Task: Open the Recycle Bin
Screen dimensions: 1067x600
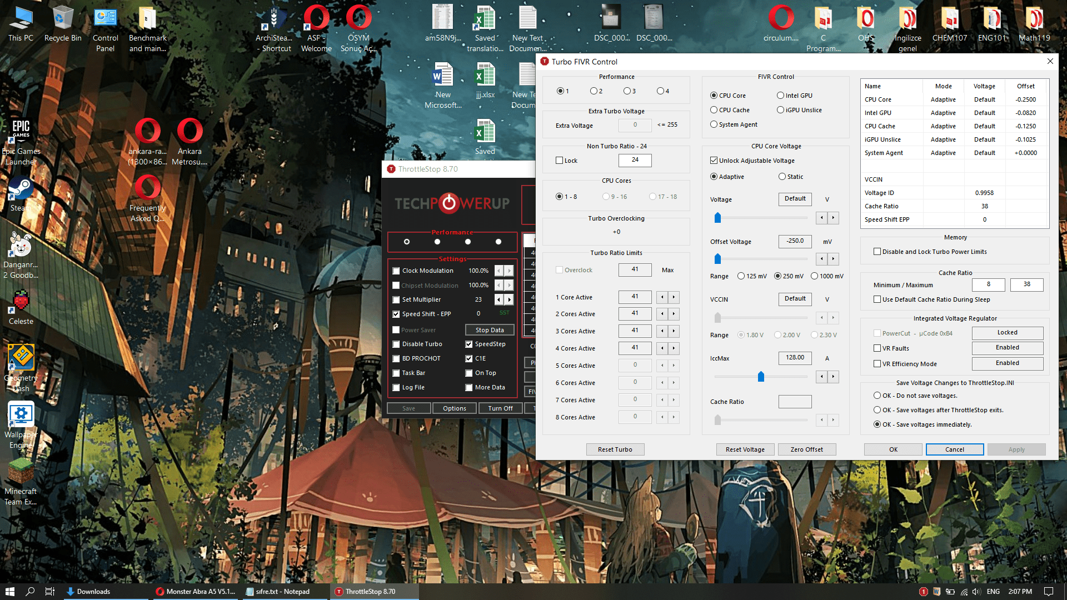Action: pyautogui.click(x=63, y=17)
